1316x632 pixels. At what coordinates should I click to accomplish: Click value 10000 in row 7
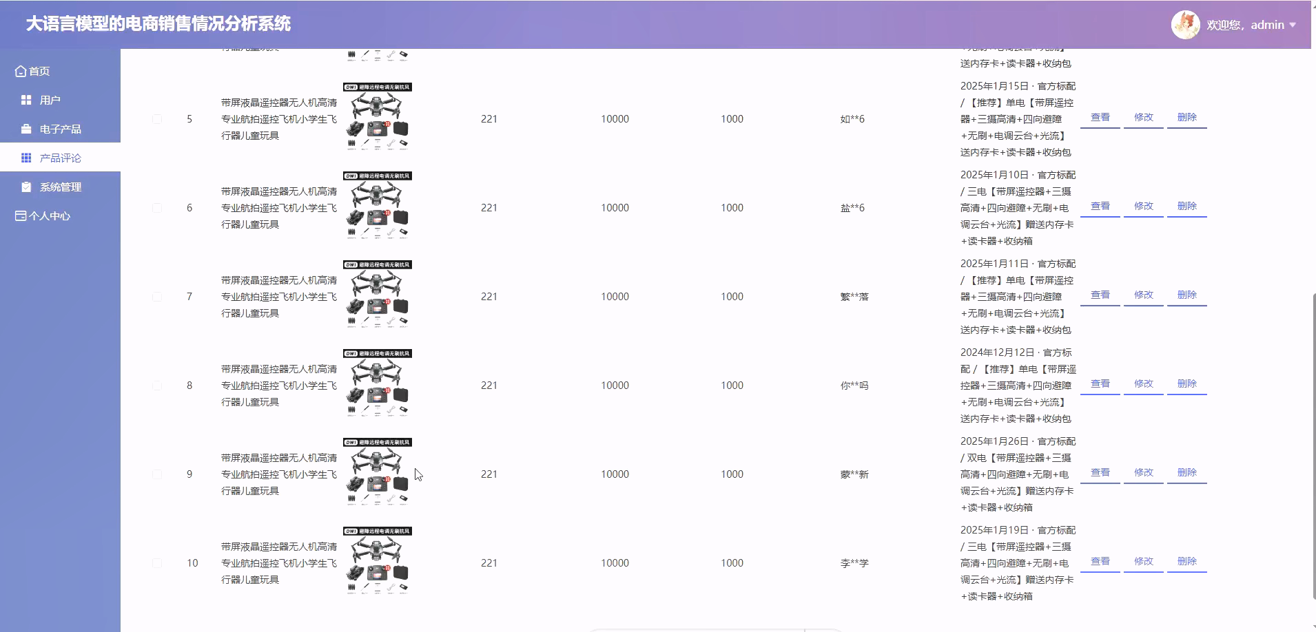pos(615,297)
